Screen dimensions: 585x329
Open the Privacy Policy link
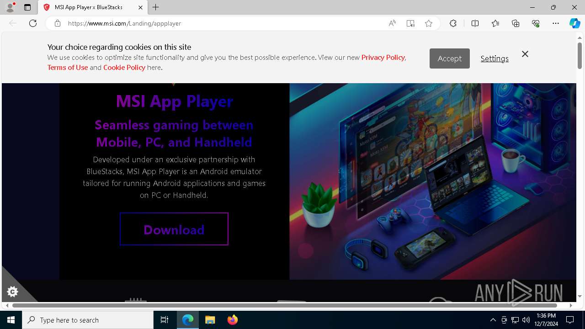[383, 57]
